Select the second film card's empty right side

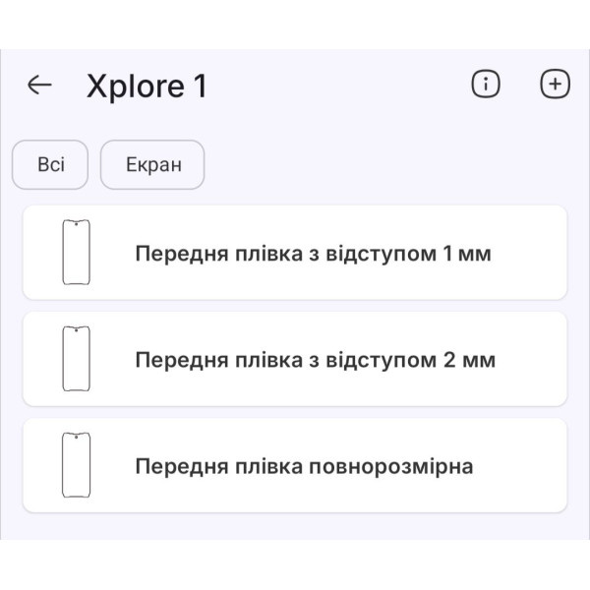pyautogui.click(x=536, y=359)
